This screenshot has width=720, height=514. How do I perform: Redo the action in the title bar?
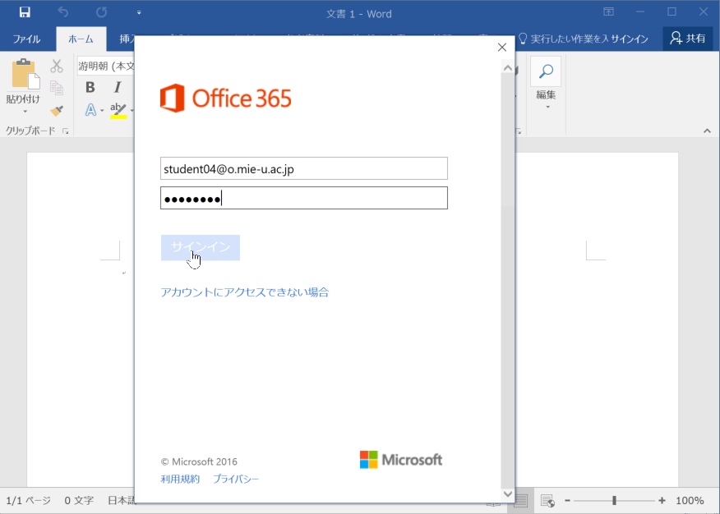[x=101, y=12]
